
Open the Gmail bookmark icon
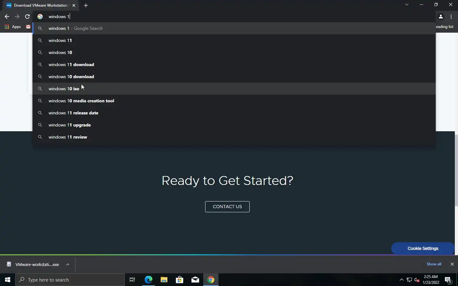click(28, 27)
